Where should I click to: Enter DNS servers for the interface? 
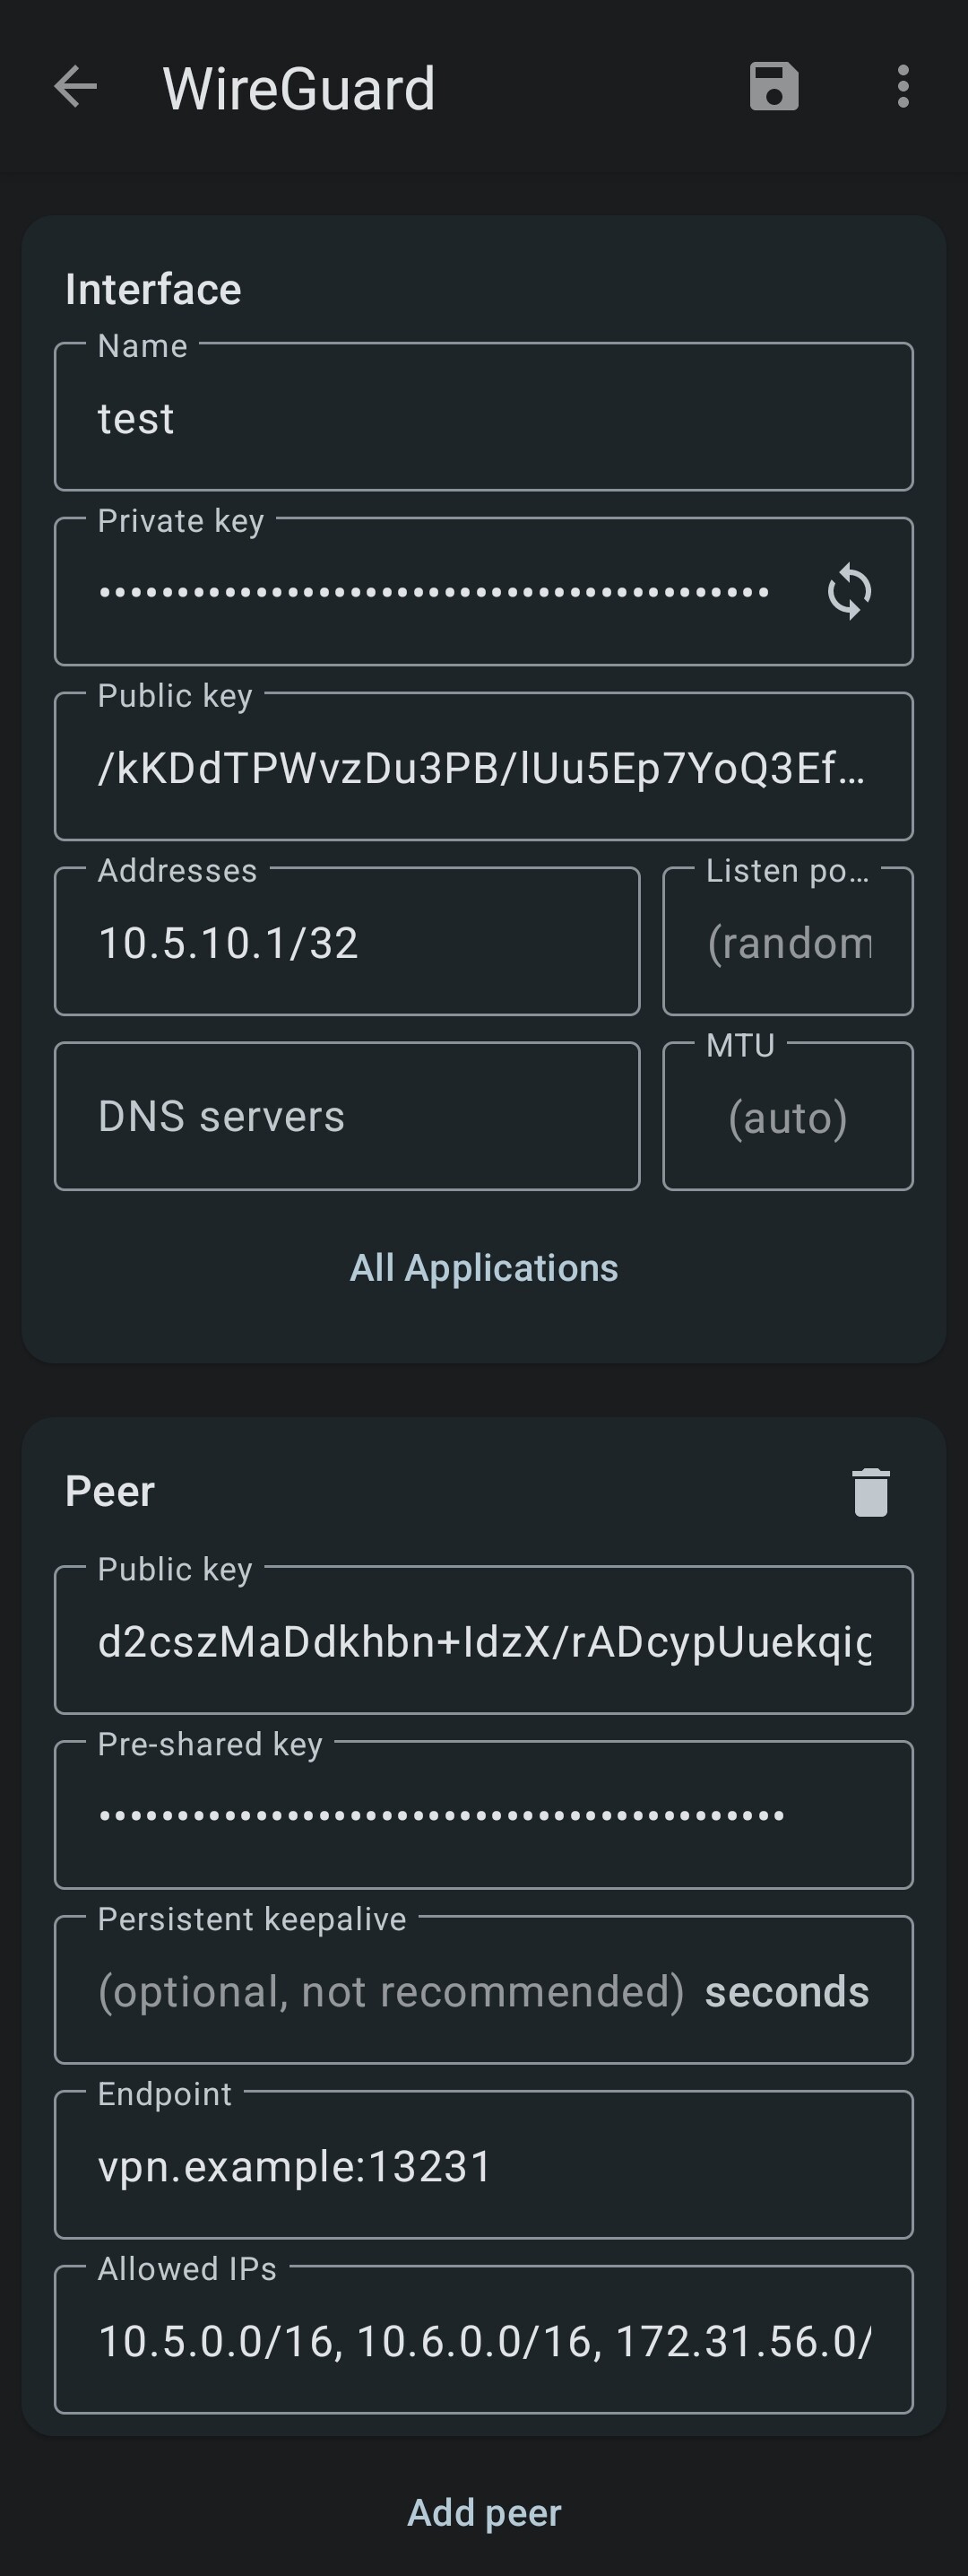click(x=347, y=1114)
